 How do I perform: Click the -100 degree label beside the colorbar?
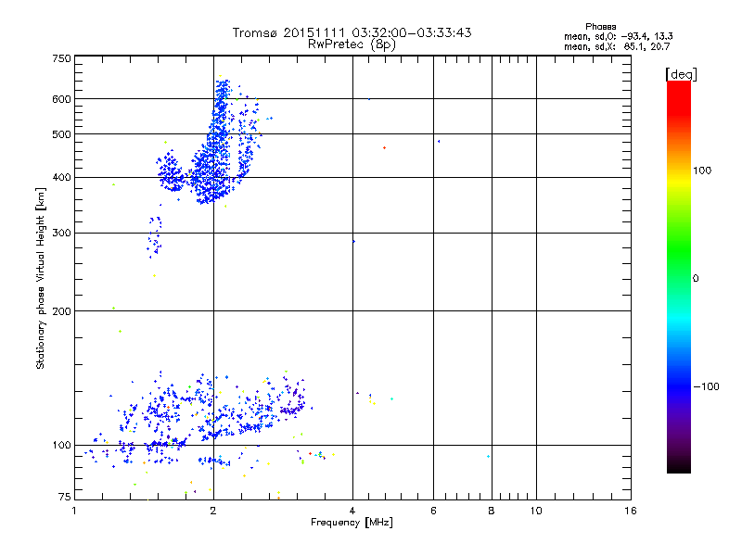point(706,386)
